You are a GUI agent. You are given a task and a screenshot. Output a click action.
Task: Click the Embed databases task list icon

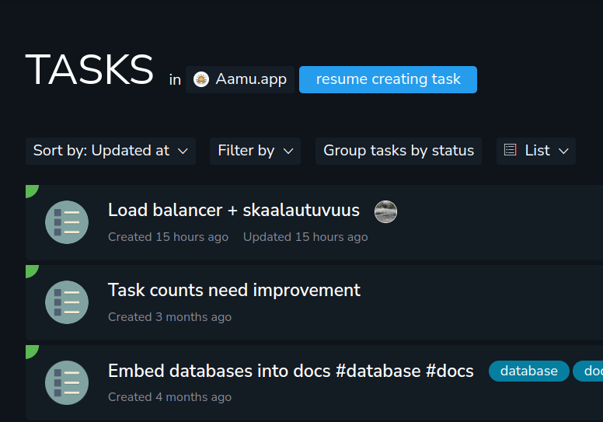pos(67,382)
